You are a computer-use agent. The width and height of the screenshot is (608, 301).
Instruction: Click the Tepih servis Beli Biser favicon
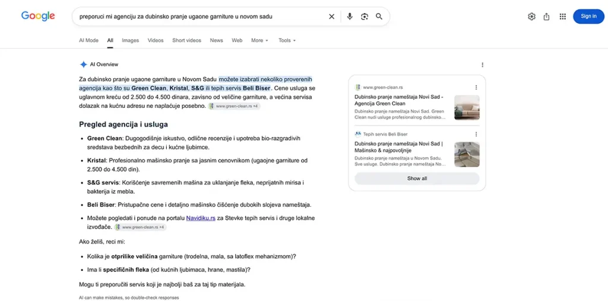pyautogui.click(x=358, y=135)
